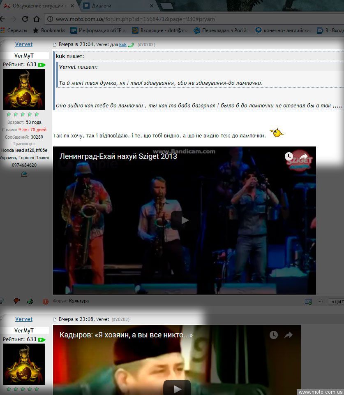
Task: Open Vervet profile link in second post
Action: (x=24, y=319)
